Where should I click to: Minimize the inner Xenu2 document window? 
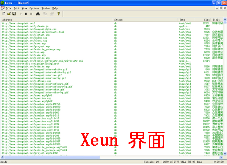click(217, 8)
